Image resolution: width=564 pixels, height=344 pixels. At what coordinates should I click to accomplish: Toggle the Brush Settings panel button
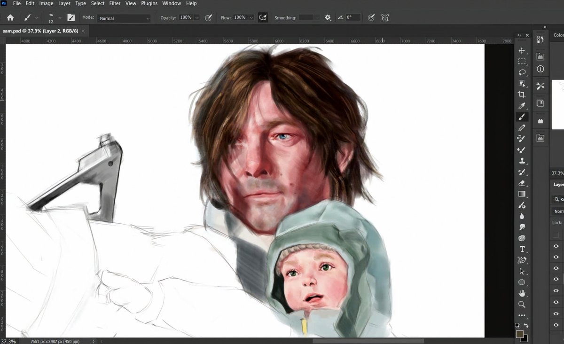tap(71, 18)
